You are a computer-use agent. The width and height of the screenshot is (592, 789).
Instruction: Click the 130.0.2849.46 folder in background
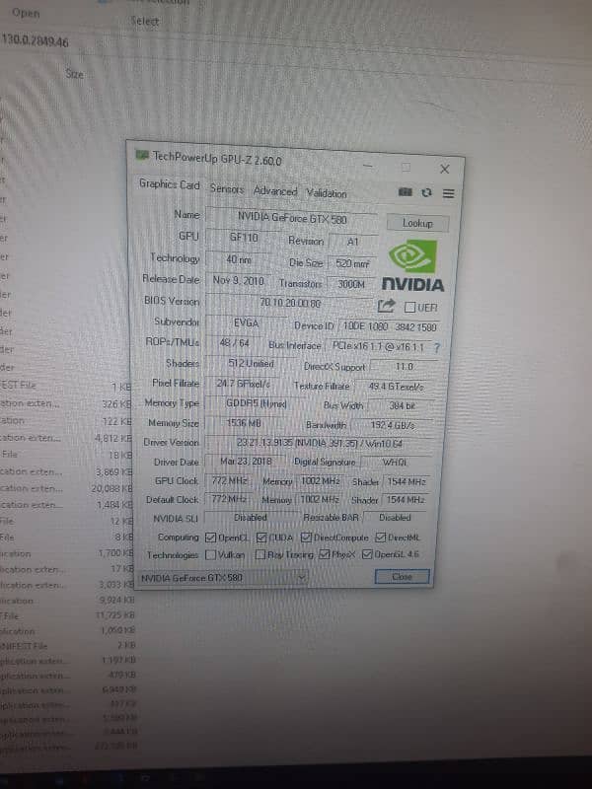pos(36,40)
